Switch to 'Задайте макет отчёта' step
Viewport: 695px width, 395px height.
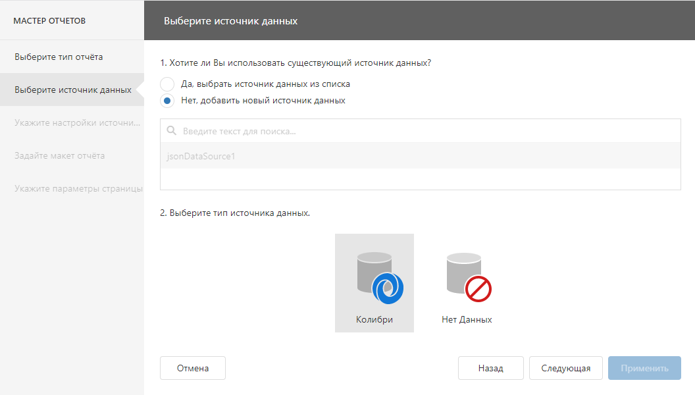tap(59, 155)
